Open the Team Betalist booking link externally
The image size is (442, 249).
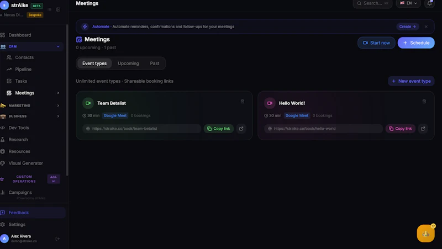pyautogui.click(x=241, y=129)
